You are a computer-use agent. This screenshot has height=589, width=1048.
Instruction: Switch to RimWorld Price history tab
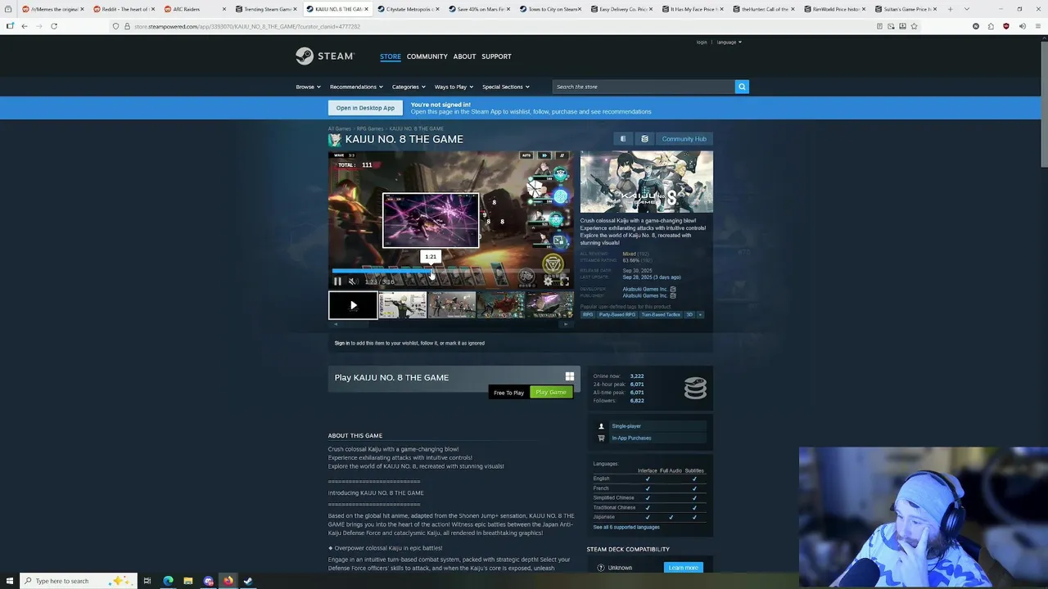835,9
